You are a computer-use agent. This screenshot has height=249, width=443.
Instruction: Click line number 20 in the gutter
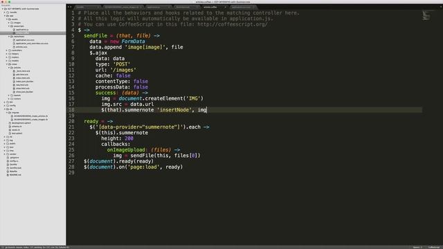[71, 121]
